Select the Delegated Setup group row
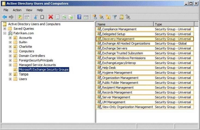 pos(145,34)
